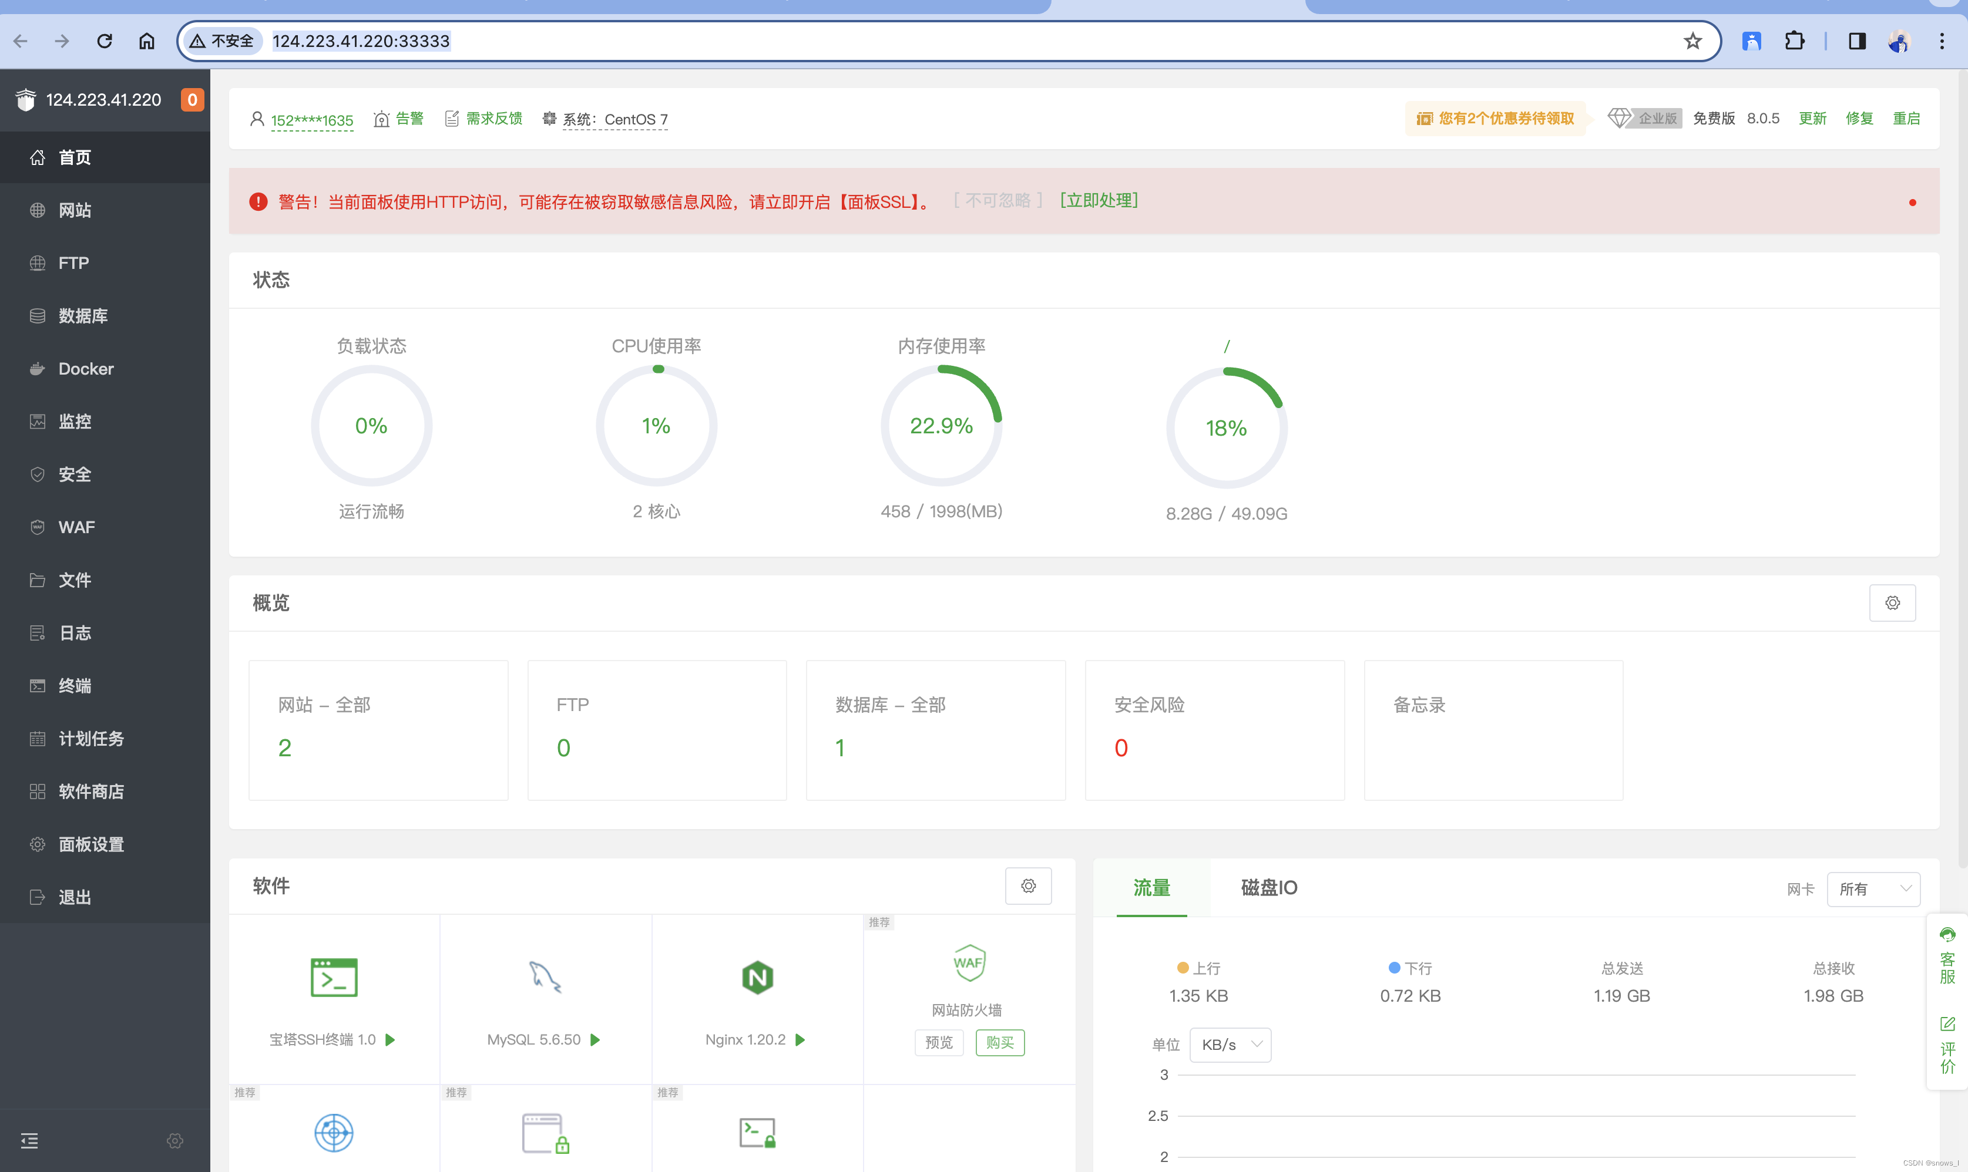This screenshot has height=1172, width=1968.
Task: Open 宝塔SSH终端 1.0 software icon
Action: (x=334, y=978)
